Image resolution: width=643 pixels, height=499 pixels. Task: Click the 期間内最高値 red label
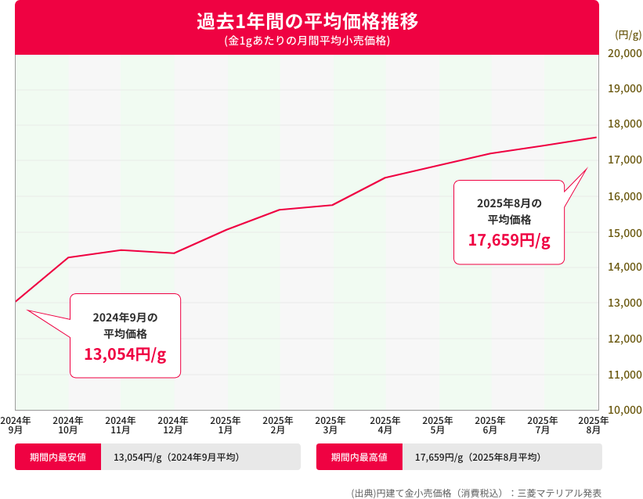pyautogui.click(x=359, y=457)
